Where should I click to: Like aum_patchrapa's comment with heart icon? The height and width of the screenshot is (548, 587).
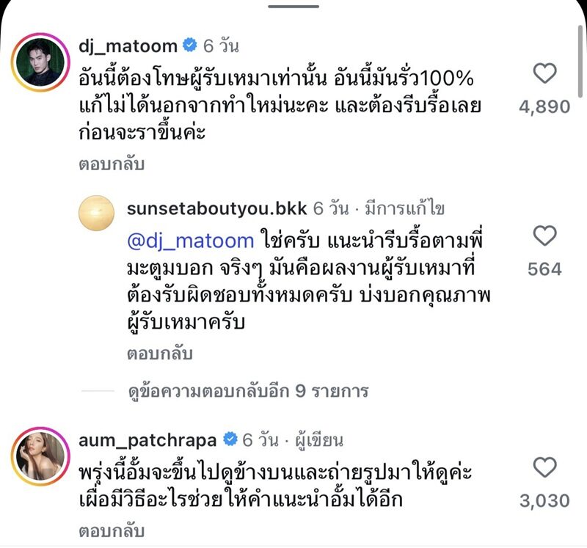(x=544, y=467)
